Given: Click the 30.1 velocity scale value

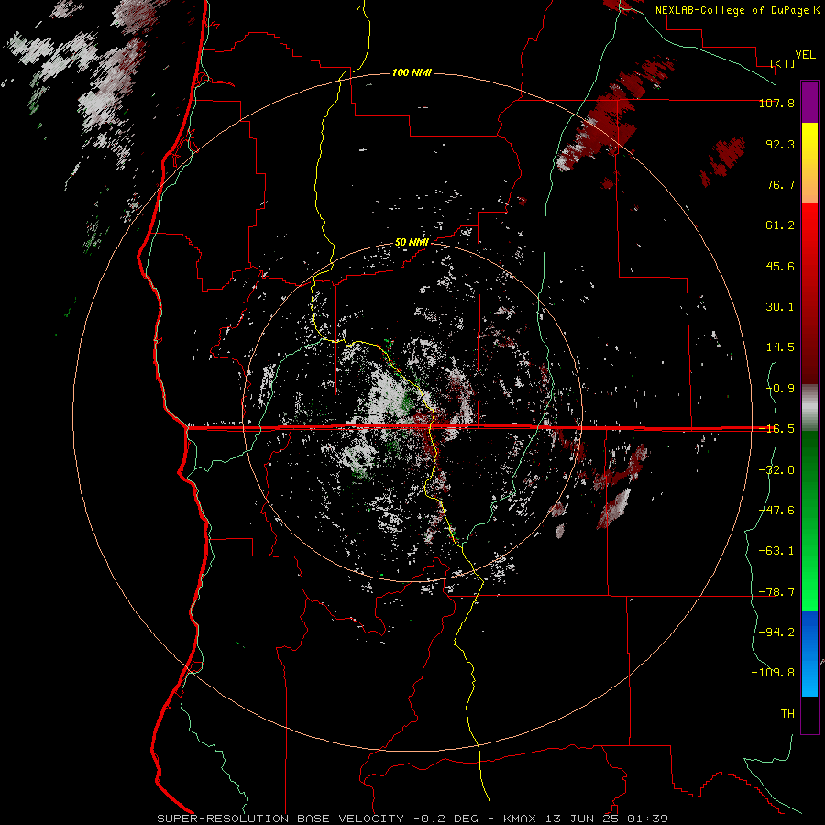Looking at the screenshot, I should pyautogui.click(x=780, y=307).
